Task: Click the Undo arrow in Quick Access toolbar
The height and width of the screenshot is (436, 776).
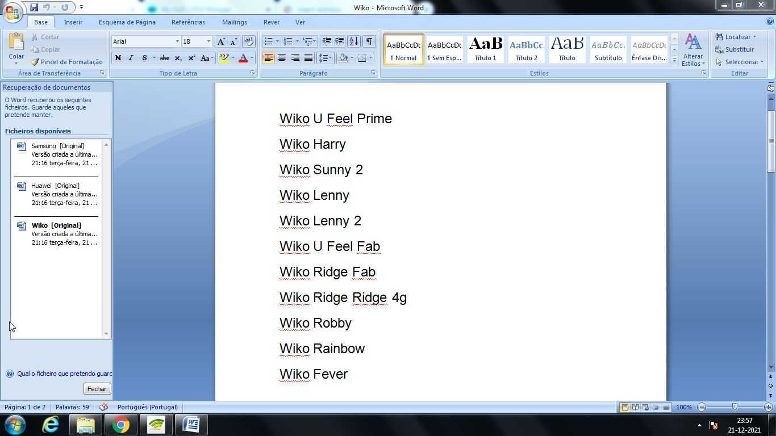Action: (x=47, y=7)
